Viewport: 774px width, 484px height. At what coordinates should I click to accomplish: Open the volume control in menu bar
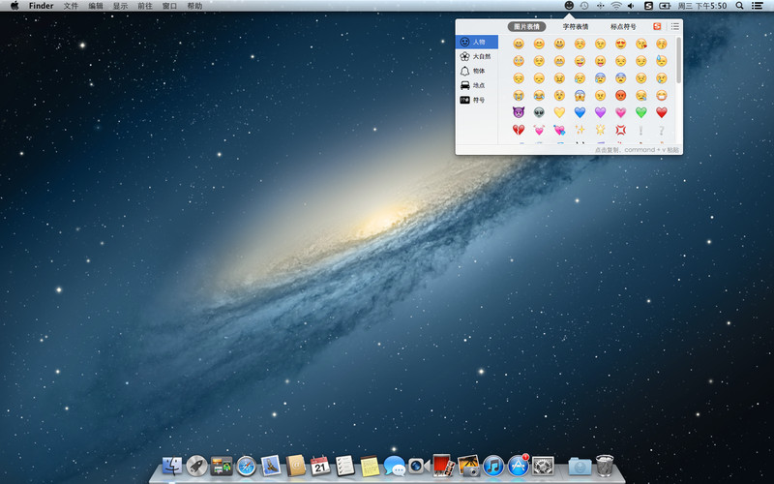pos(632,6)
